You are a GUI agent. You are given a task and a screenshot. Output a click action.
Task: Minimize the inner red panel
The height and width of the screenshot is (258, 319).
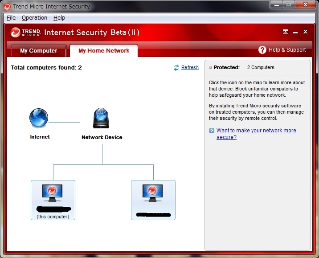click(x=295, y=32)
